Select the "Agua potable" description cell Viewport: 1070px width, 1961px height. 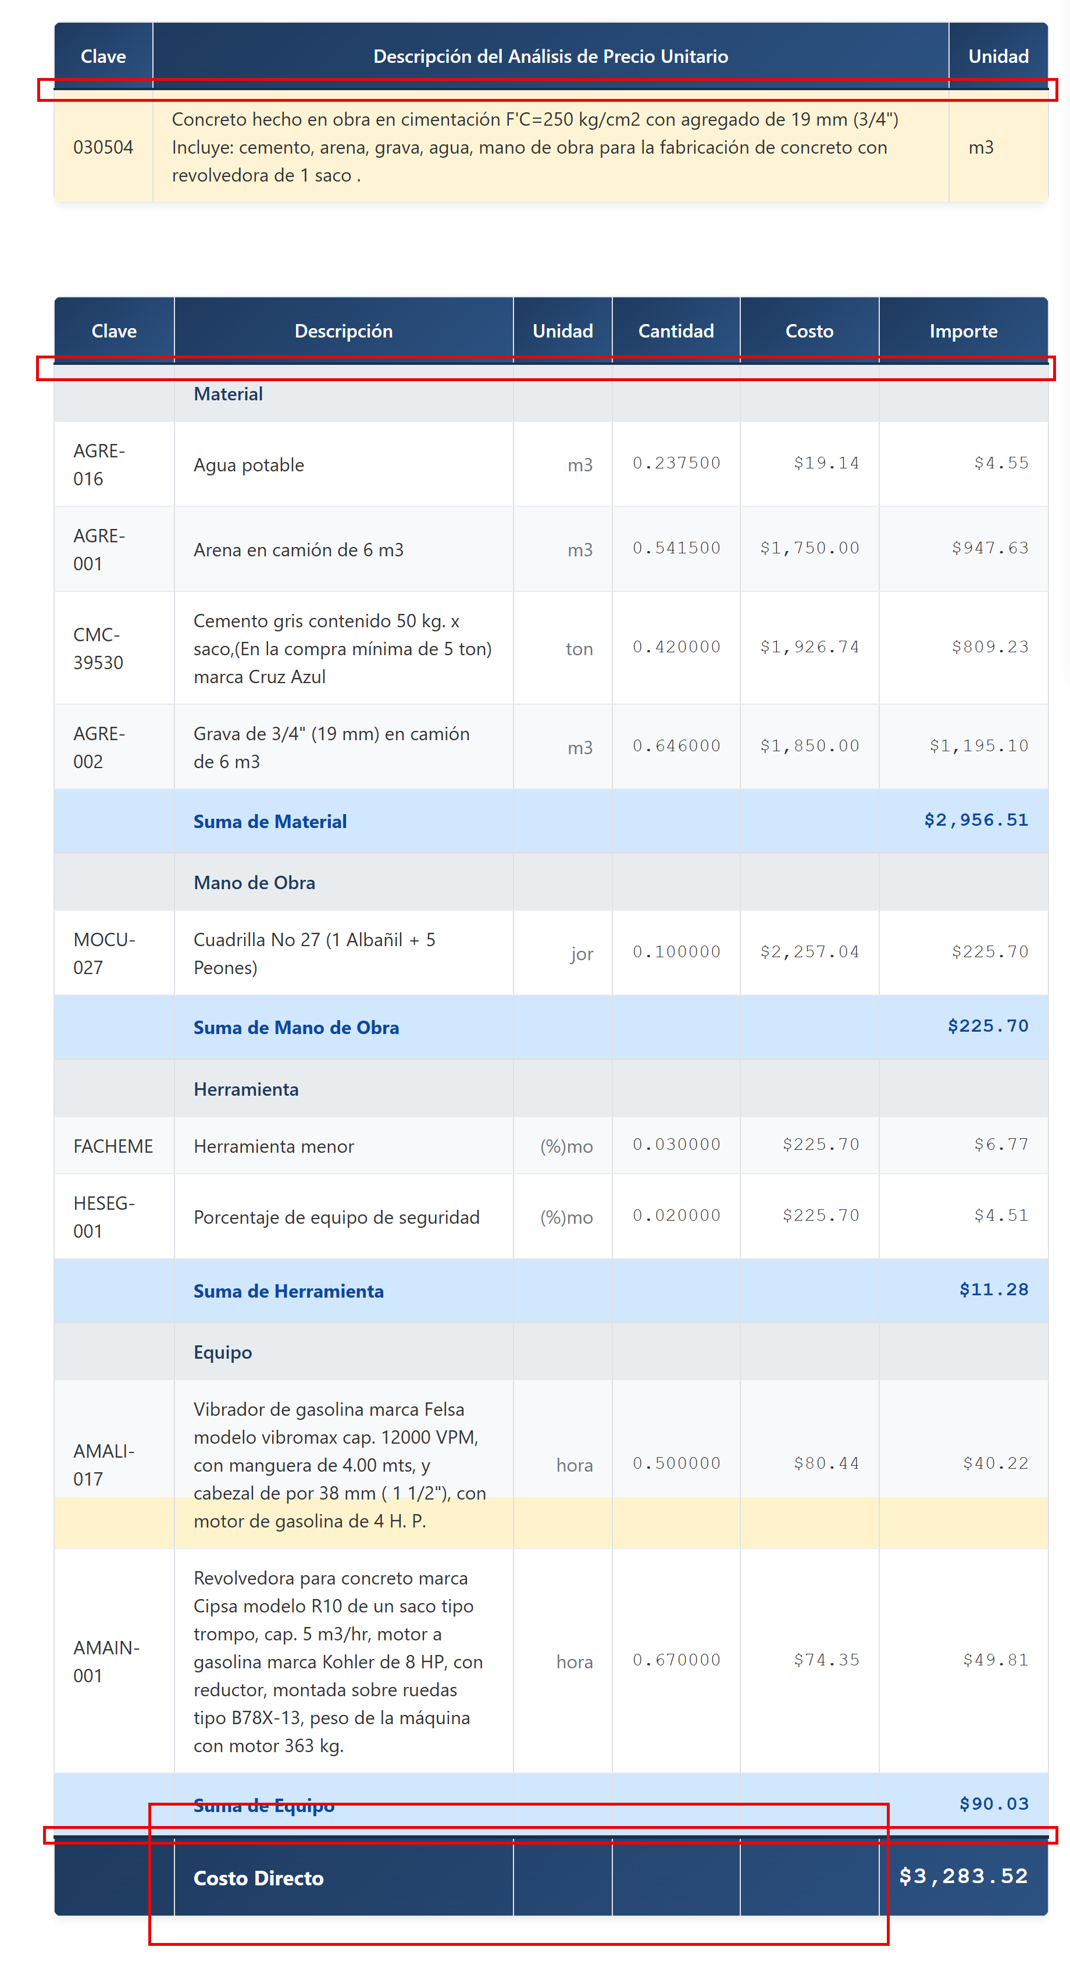click(x=249, y=465)
